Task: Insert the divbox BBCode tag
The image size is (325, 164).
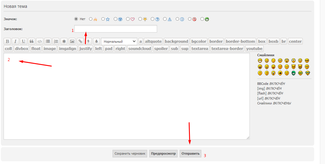Action: click(22, 48)
